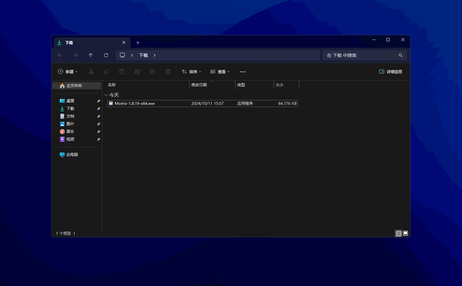Open the see more ellipsis menu

243,72
